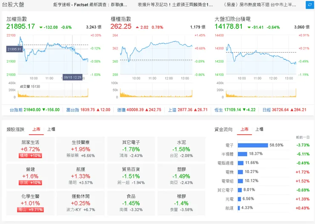Click the 大盤扣除台積電 intraday line chart
The height and width of the screenshot is (224, 315).
[x=261, y=54]
